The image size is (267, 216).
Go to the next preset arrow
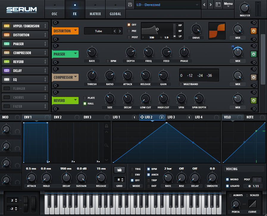pos(211,5)
